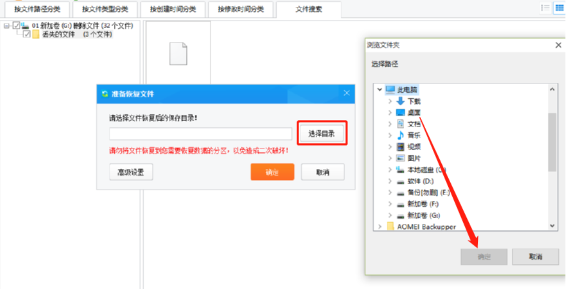Image resolution: width=567 pixels, height=289 pixels.
Task: Close the 浏览文件夹 dialog
Action: (x=558, y=45)
